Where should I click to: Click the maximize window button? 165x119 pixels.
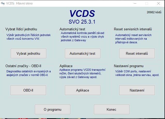coord(147,3)
